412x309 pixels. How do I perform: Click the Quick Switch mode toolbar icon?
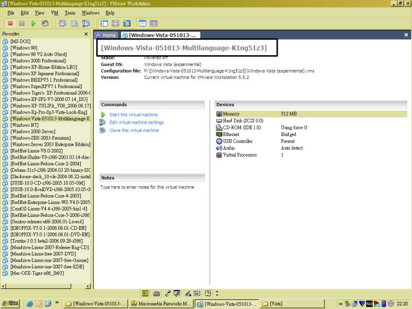(115, 23)
